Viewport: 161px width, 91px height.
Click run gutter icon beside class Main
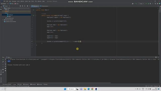33,10
